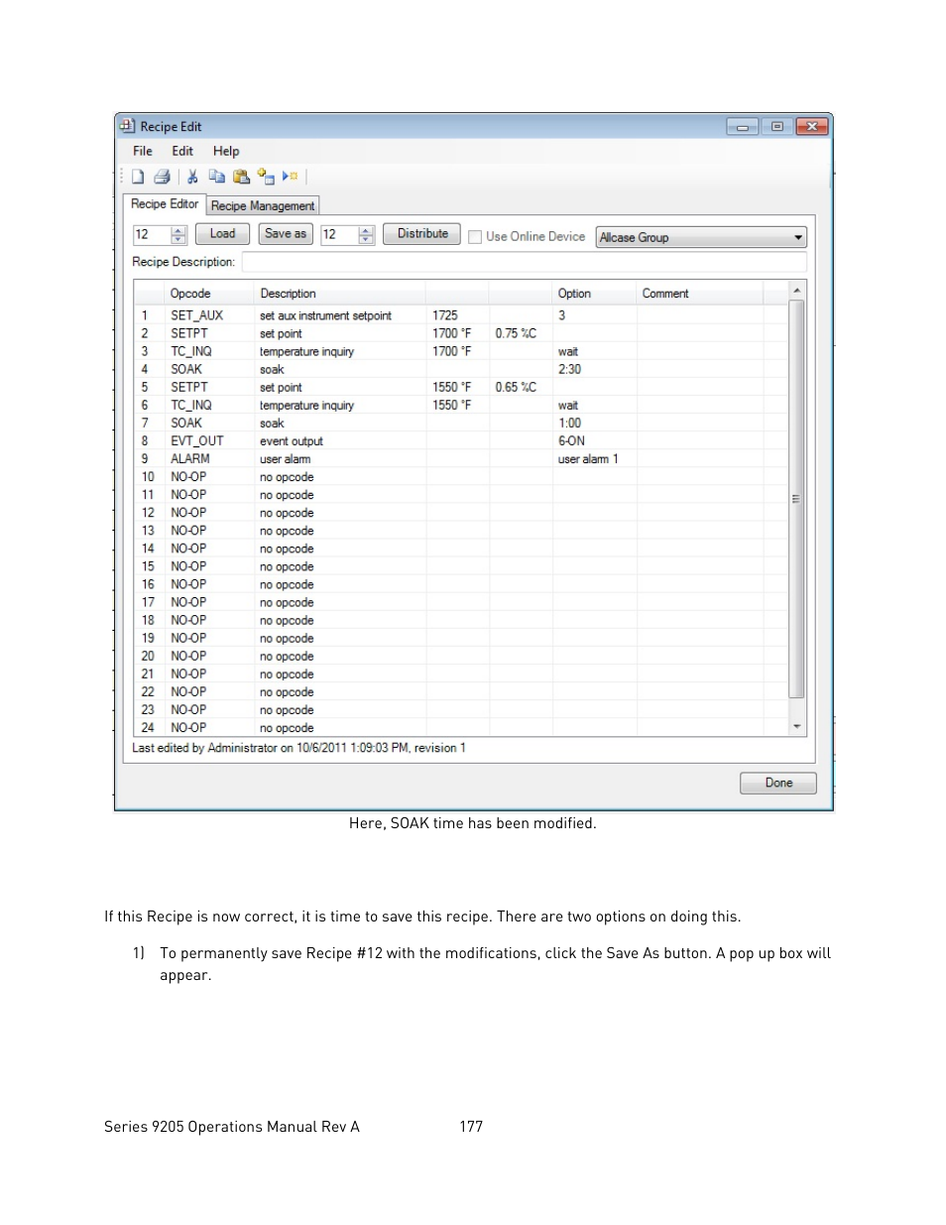
Task: Click the save-as recipe number field
Action: pos(339,235)
